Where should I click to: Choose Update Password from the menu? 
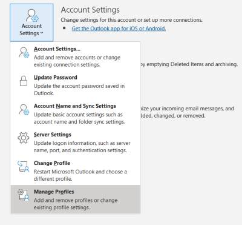(75, 85)
